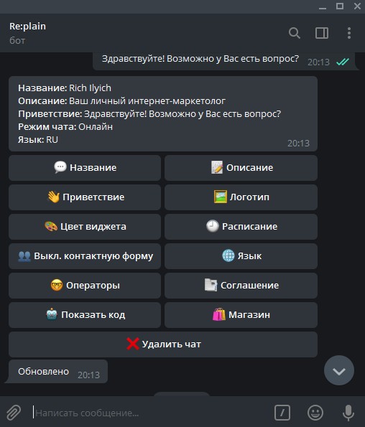Choose the Цвет виджета button

[x=85, y=227]
